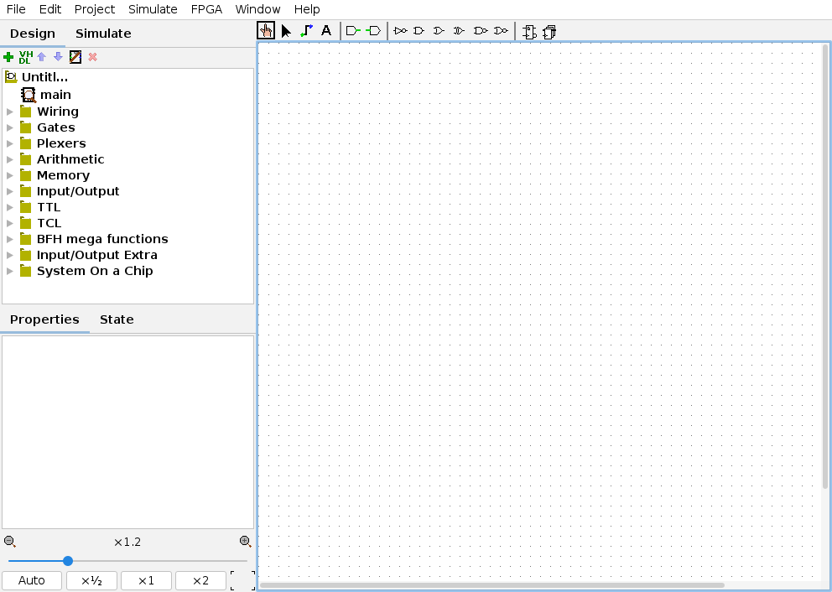Expand the Wiring library folder

click(x=10, y=112)
